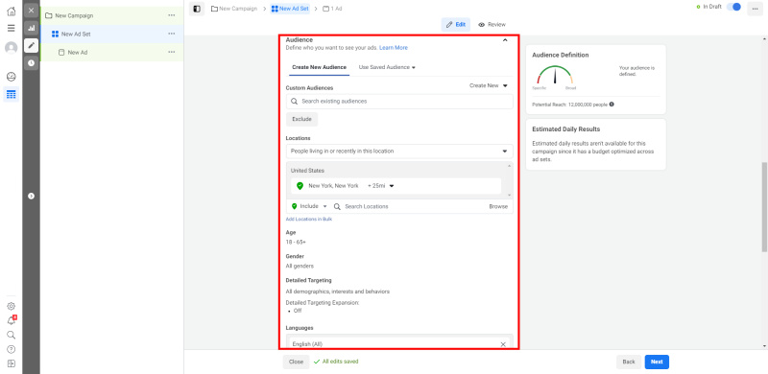Image resolution: width=768 pixels, height=374 pixels.
Task: Open the Use Saved Audience dropdown
Action: click(x=387, y=67)
